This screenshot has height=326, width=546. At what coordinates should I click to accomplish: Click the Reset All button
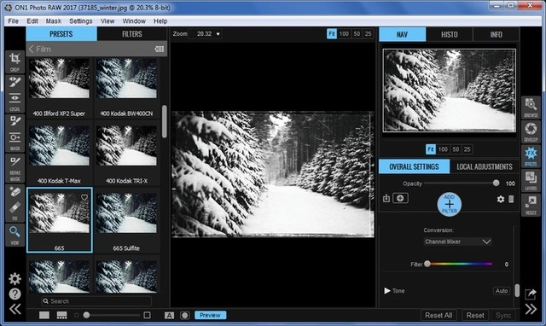click(x=439, y=315)
